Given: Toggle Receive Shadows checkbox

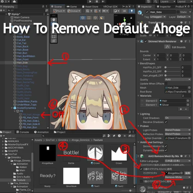Looking at the screenshot, I should (166, 122).
